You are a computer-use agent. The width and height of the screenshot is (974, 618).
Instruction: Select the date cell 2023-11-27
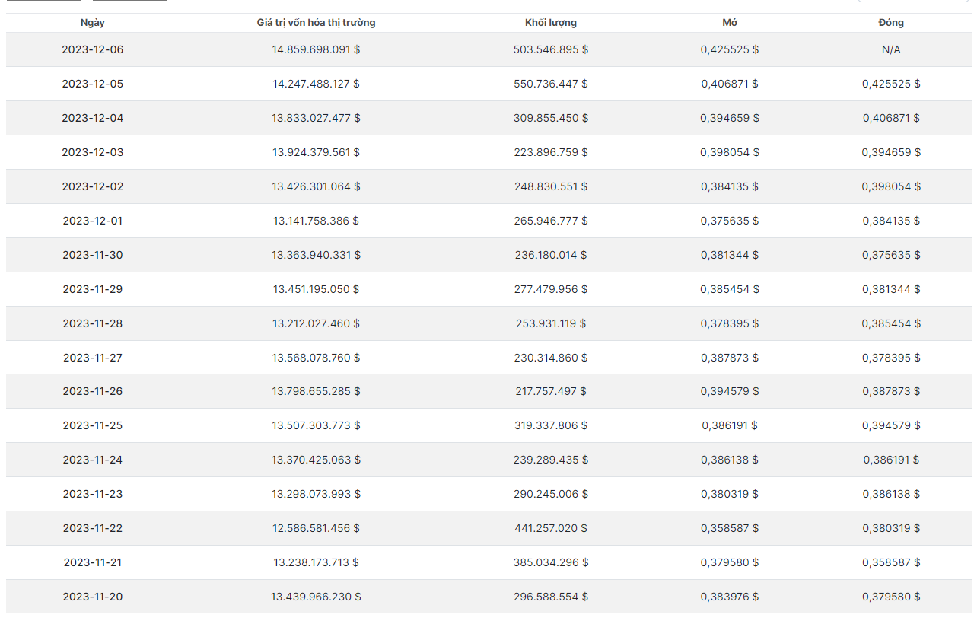coord(92,358)
